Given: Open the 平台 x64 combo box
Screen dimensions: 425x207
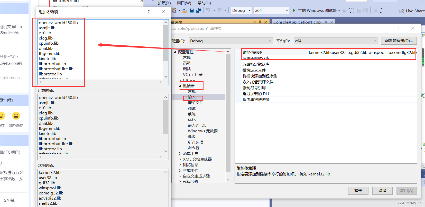Looking at the screenshot, I should pyautogui.click(x=335, y=41).
